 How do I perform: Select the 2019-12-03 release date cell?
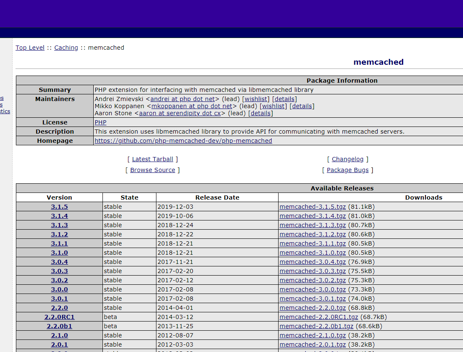[217, 207]
